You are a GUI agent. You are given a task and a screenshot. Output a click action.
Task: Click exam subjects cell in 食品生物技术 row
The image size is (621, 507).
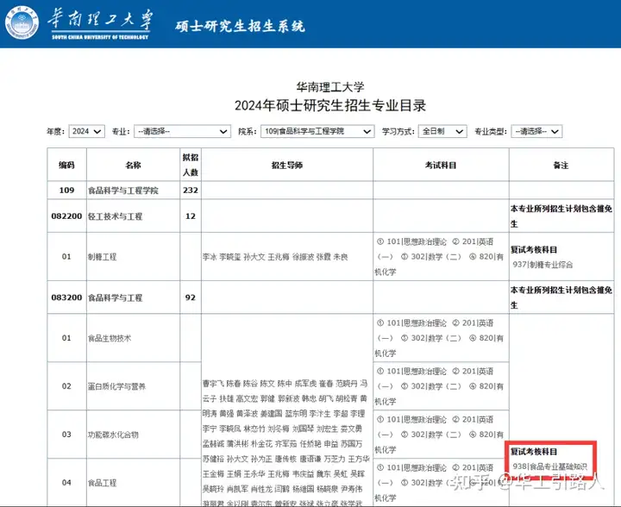point(441,338)
